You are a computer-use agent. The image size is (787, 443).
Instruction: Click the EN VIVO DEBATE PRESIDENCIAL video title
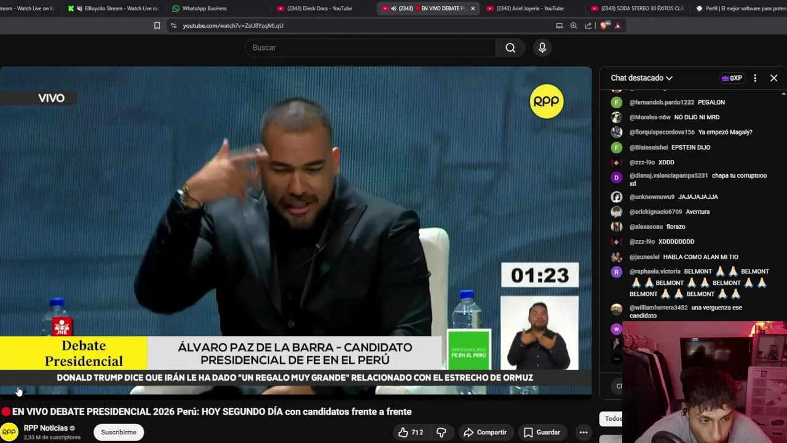coord(212,412)
